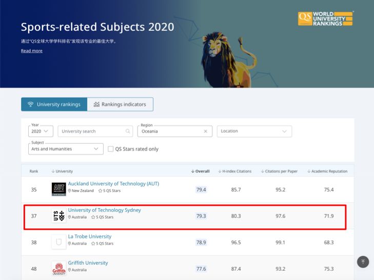Click 5 QS Stars rating for UTS
Screen dimensions: 374x280
pos(102,217)
